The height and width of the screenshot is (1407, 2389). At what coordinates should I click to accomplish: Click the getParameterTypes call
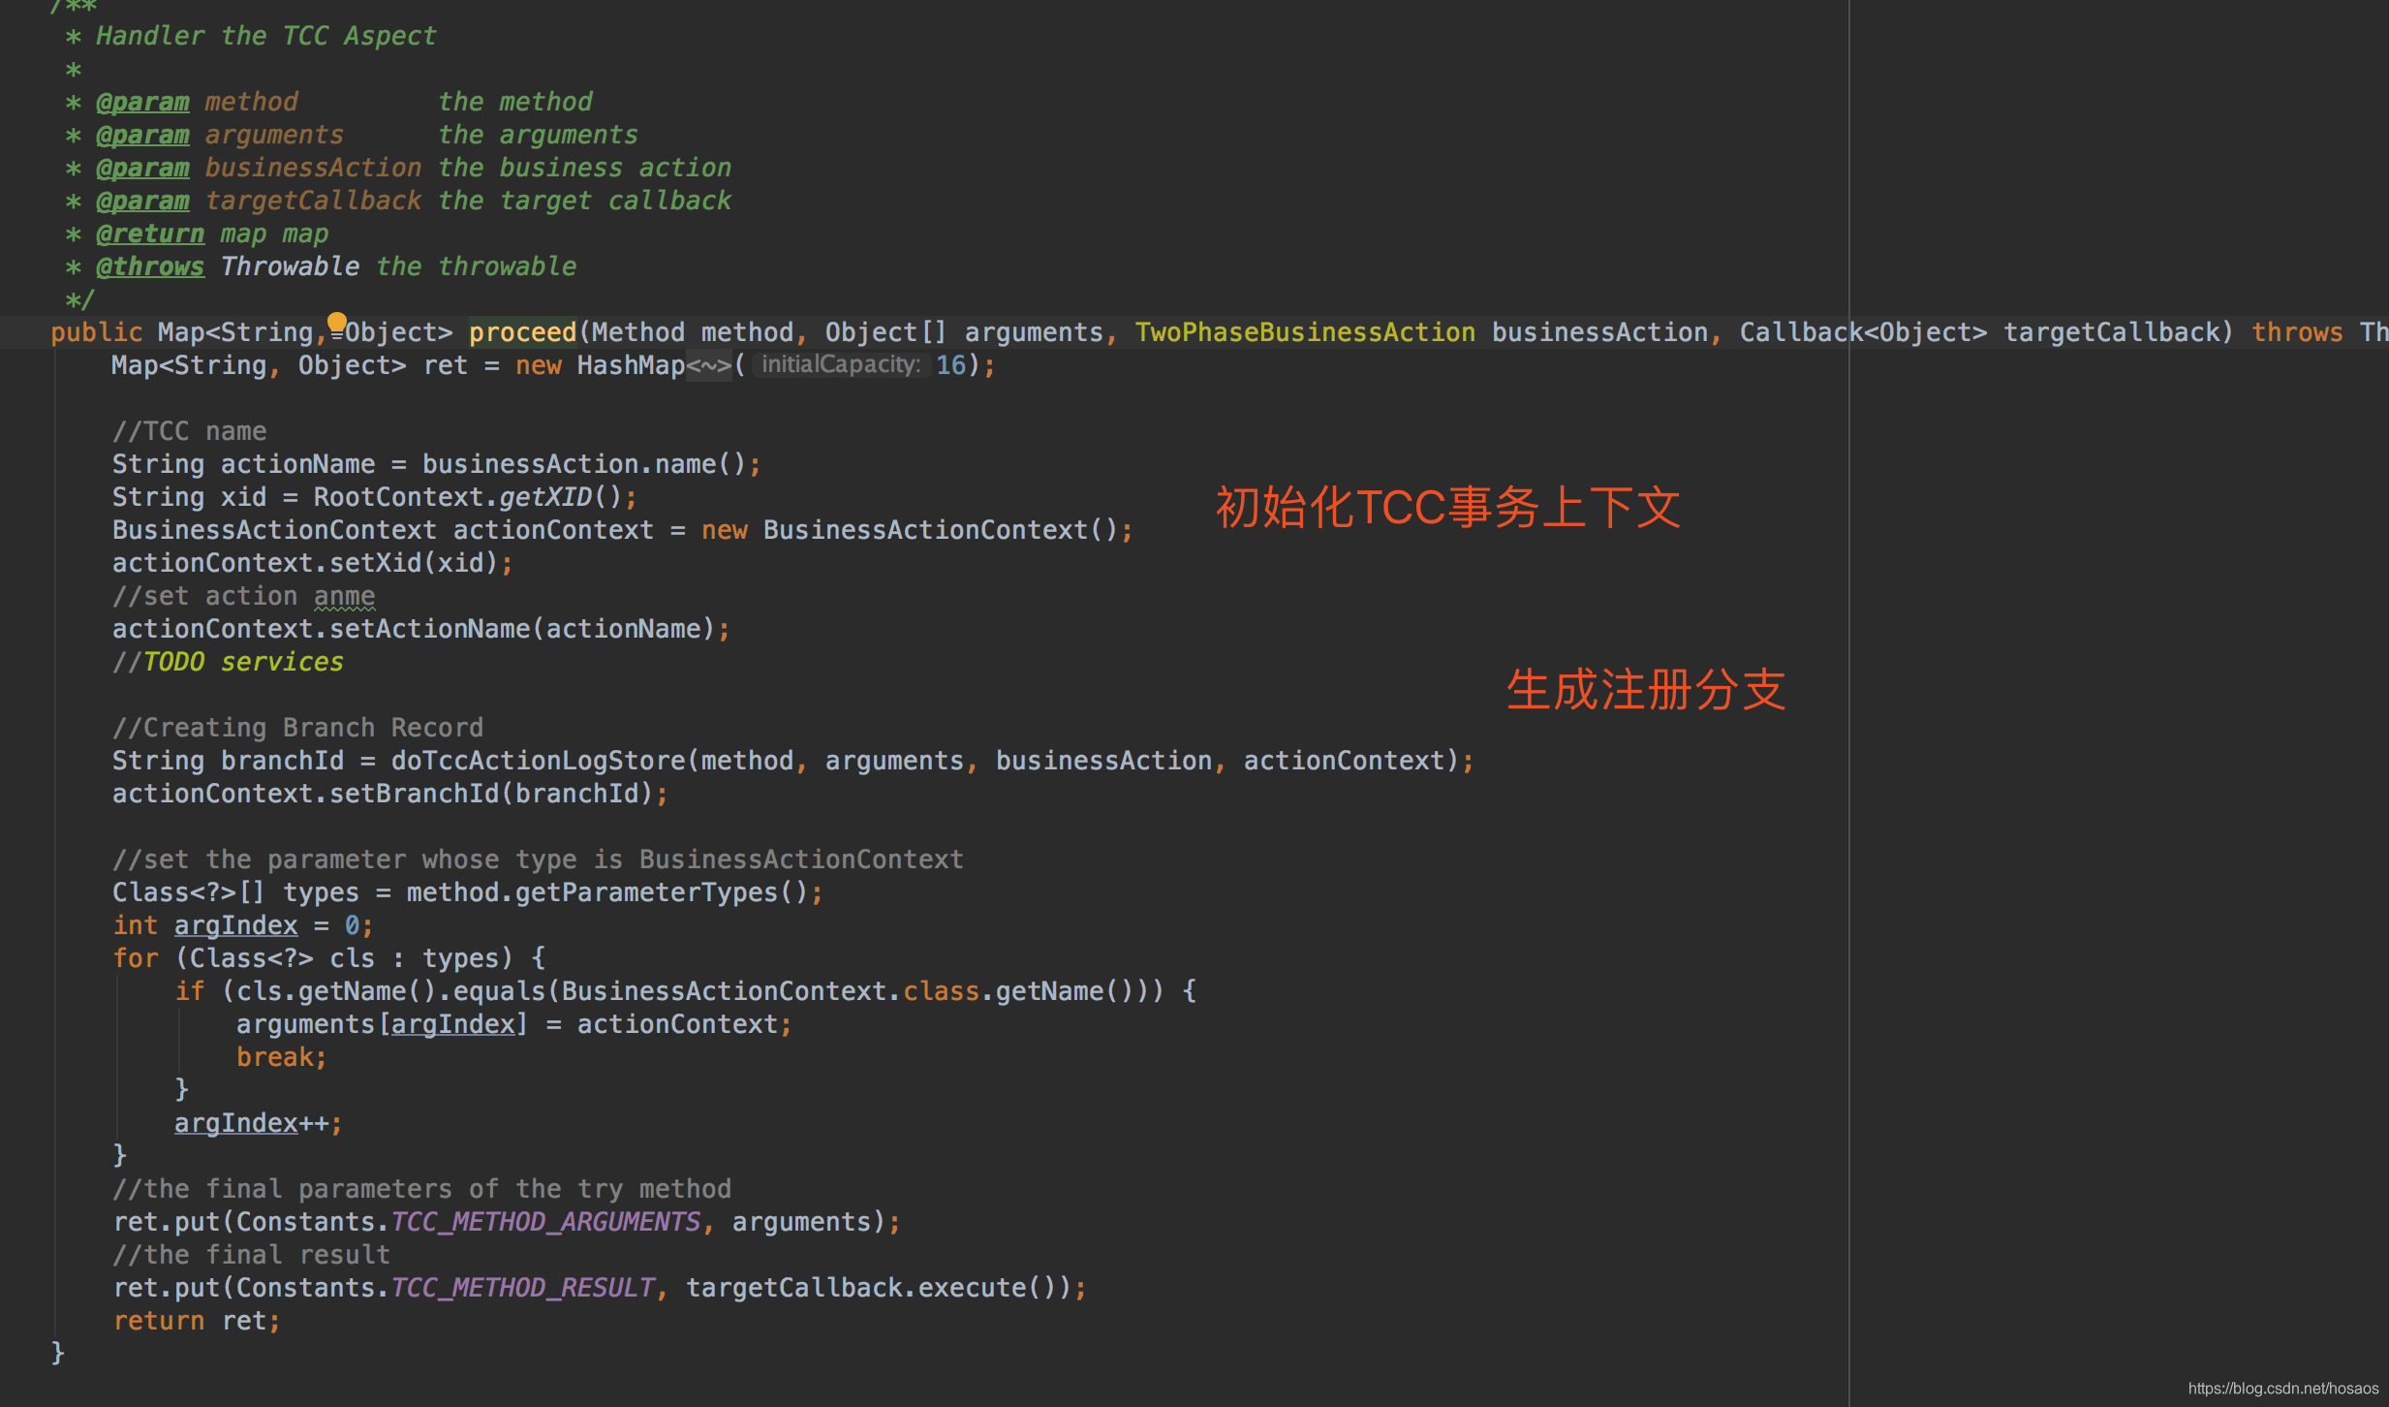point(646,892)
